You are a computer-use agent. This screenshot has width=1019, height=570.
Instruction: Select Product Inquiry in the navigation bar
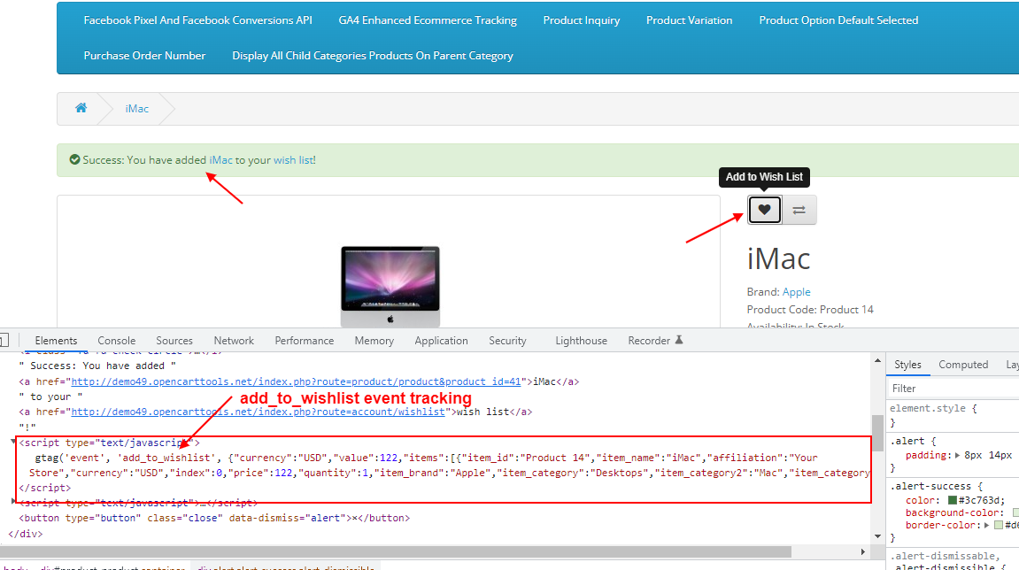(x=582, y=20)
